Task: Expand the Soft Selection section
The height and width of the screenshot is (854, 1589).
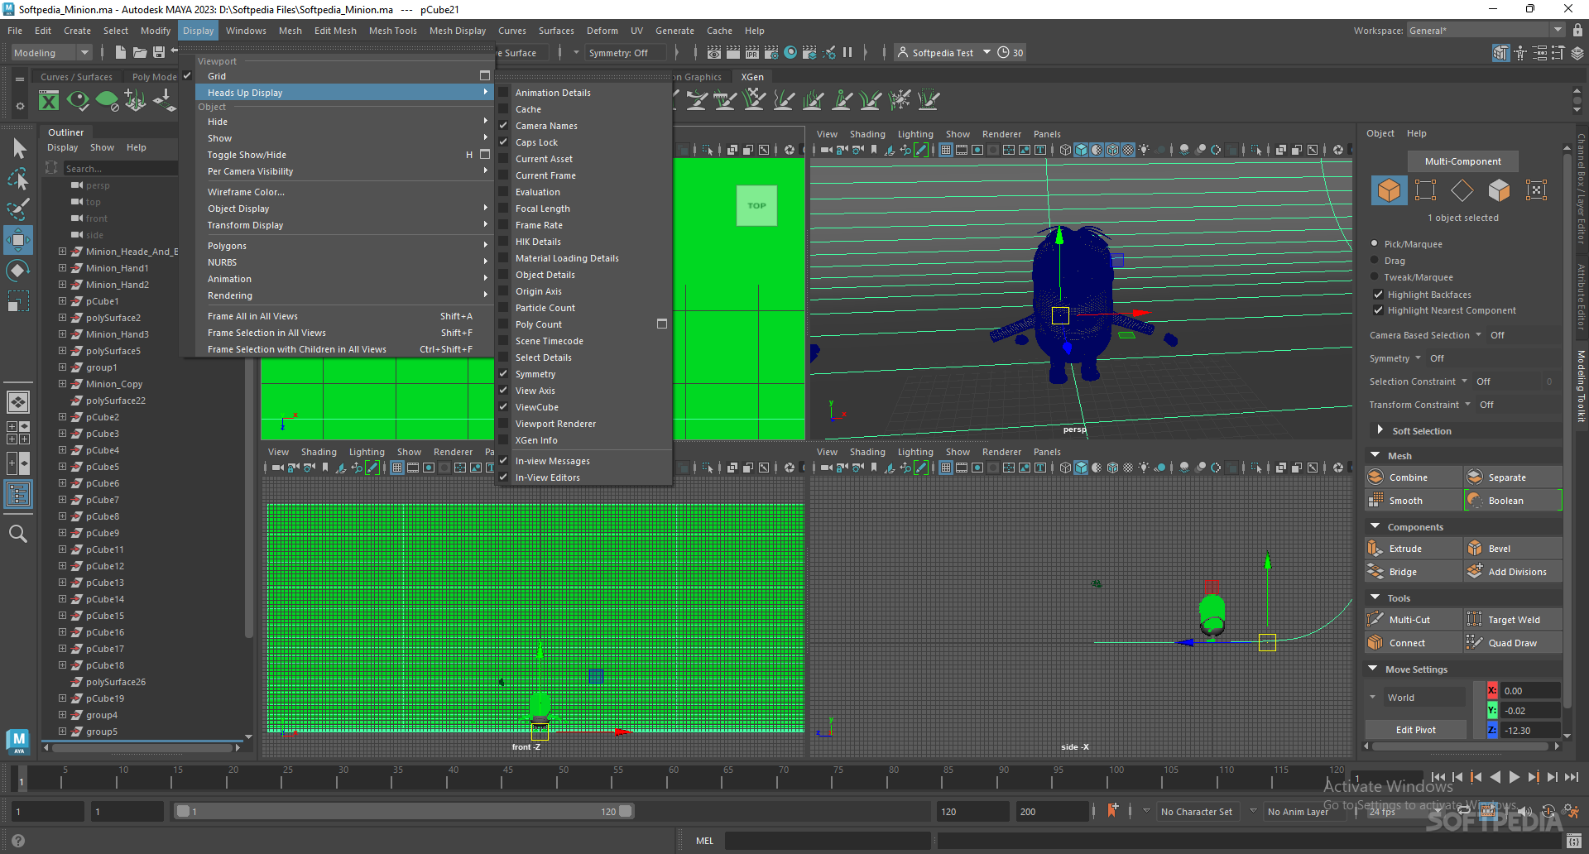Action: [1380, 430]
